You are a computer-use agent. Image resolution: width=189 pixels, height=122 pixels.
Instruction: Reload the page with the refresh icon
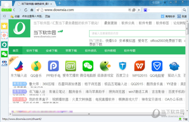click(26, 10)
